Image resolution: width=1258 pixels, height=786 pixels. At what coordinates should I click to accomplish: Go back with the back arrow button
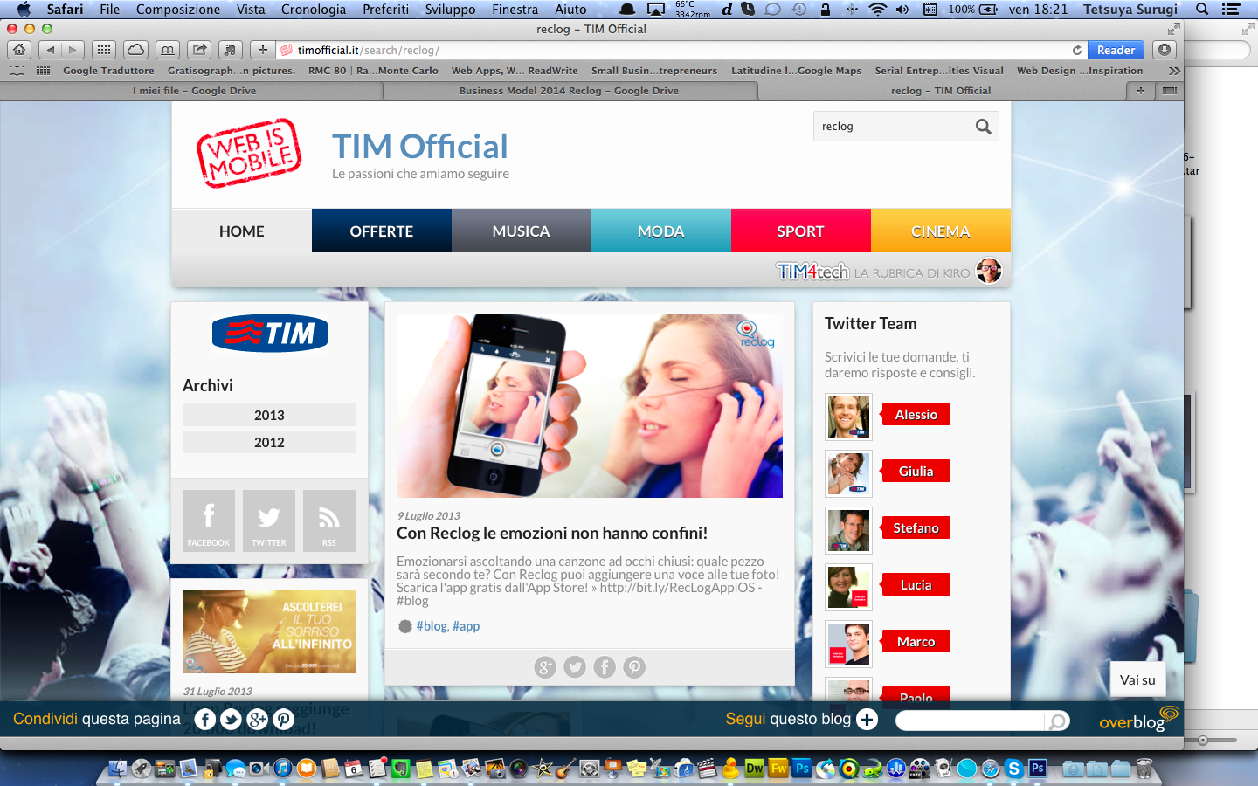point(51,50)
